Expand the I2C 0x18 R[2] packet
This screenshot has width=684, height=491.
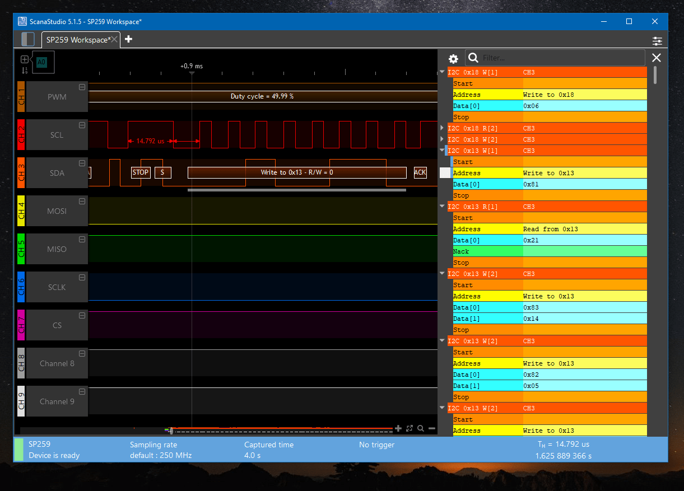pyautogui.click(x=442, y=128)
